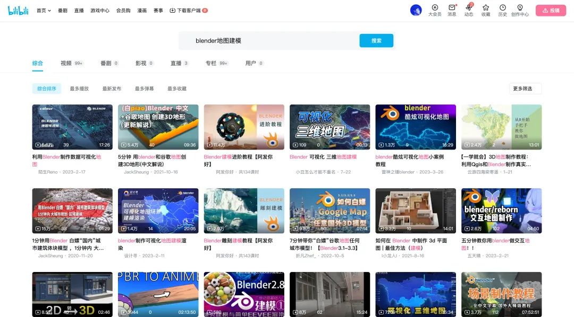The width and height of the screenshot is (574, 317).
Task: Select the 综合 results tab
Action: [x=37, y=63]
